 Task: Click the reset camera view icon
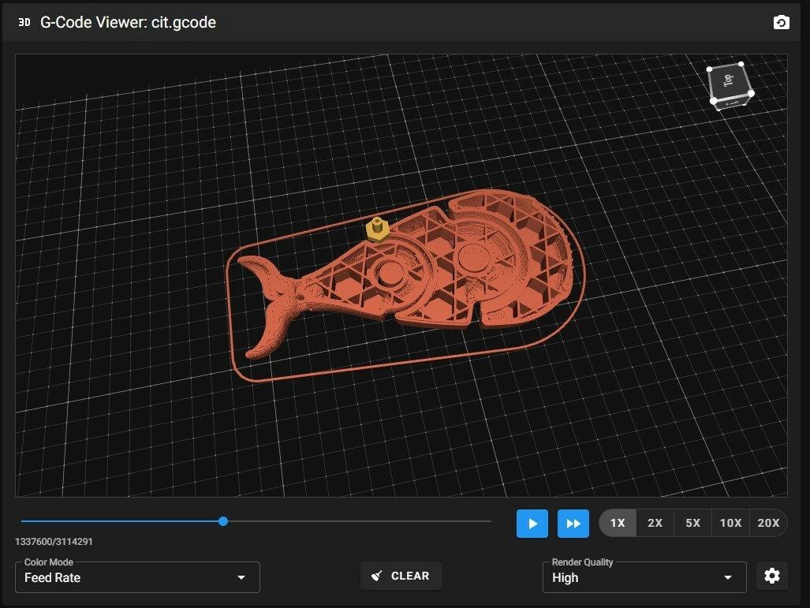coord(781,22)
